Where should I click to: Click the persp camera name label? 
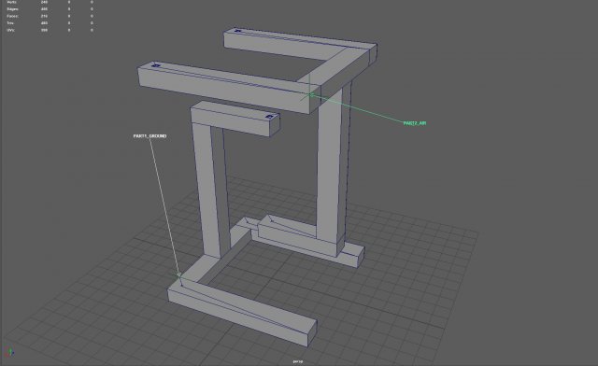298,361
